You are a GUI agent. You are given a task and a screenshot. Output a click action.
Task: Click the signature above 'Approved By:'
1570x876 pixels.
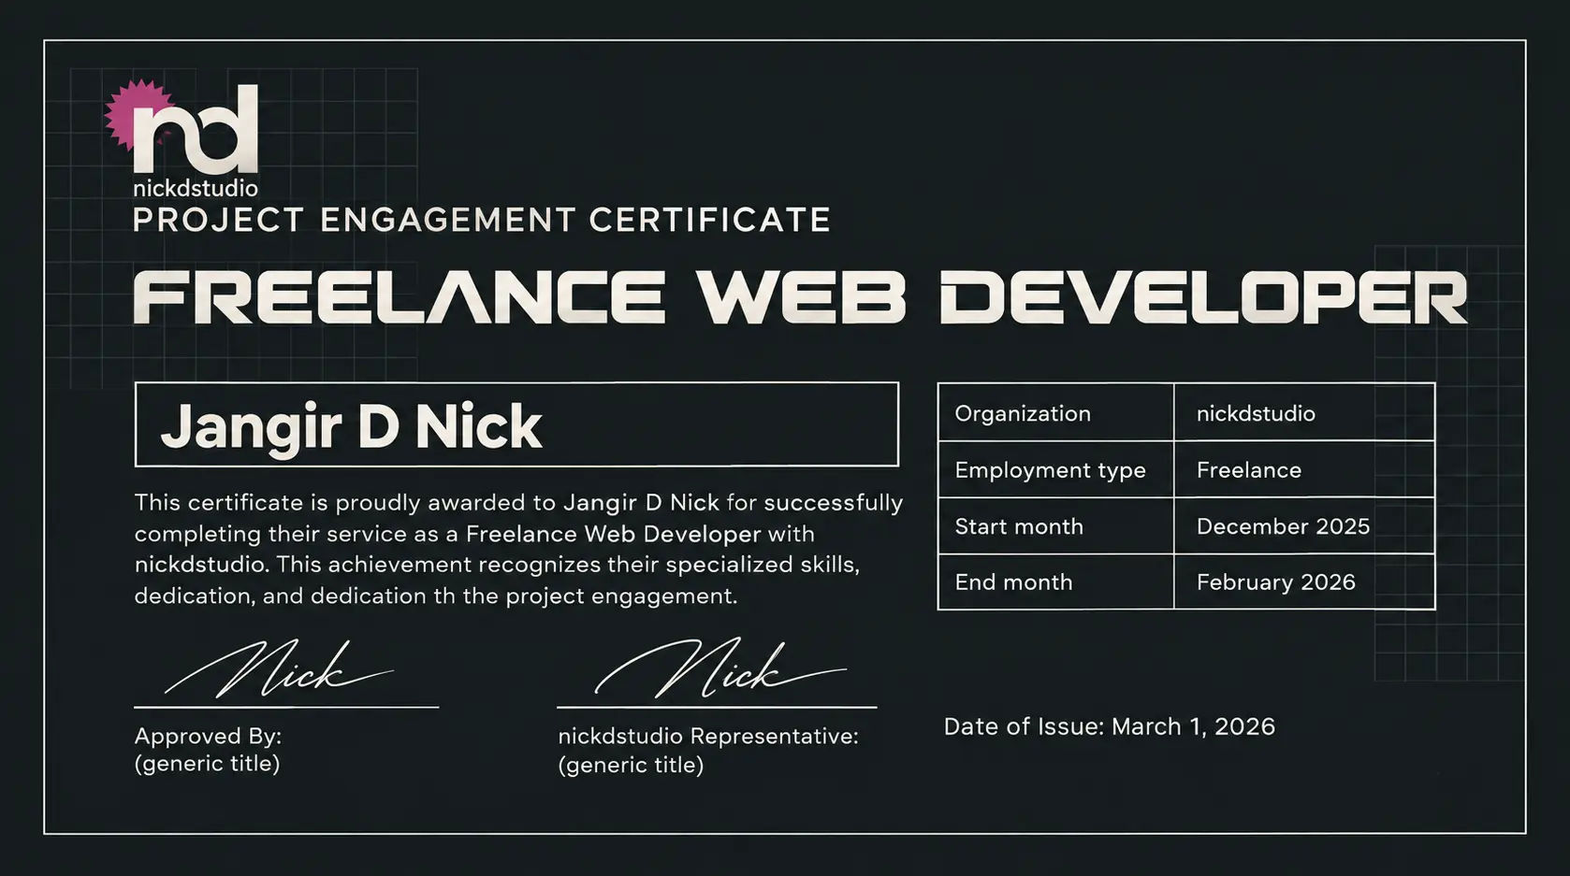tap(279, 669)
